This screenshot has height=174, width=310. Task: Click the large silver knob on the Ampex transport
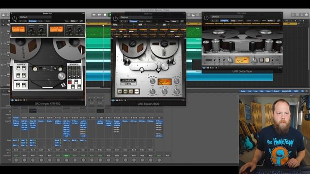pyautogui.click(x=62, y=76)
